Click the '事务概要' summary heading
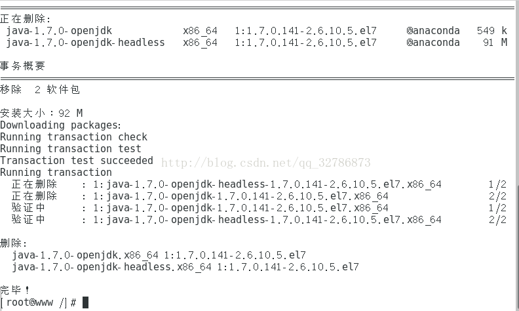The image size is (519, 311). click(23, 66)
